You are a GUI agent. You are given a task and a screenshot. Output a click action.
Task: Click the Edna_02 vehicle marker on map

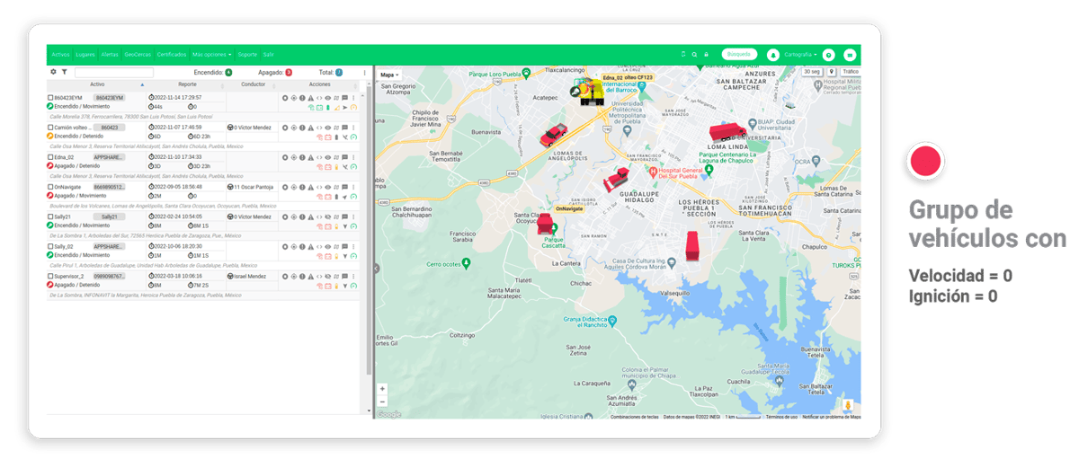[x=589, y=91]
